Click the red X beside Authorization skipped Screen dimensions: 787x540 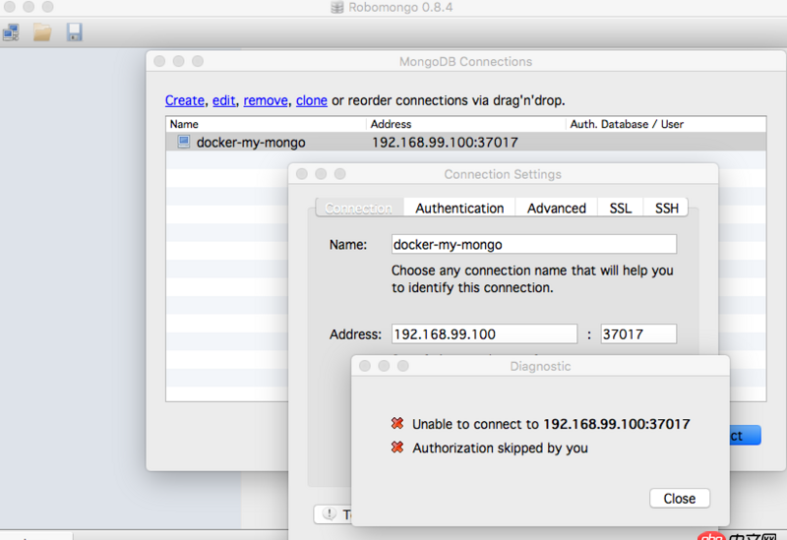[x=397, y=448]
